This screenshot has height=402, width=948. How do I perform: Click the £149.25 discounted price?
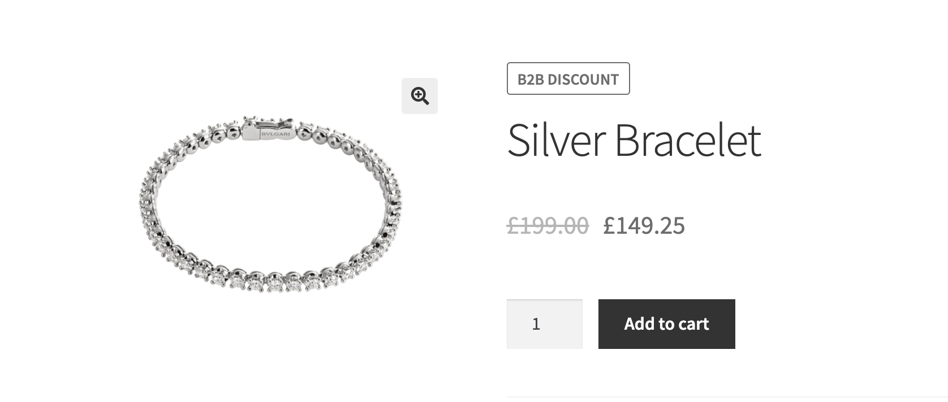coord(644,225)
